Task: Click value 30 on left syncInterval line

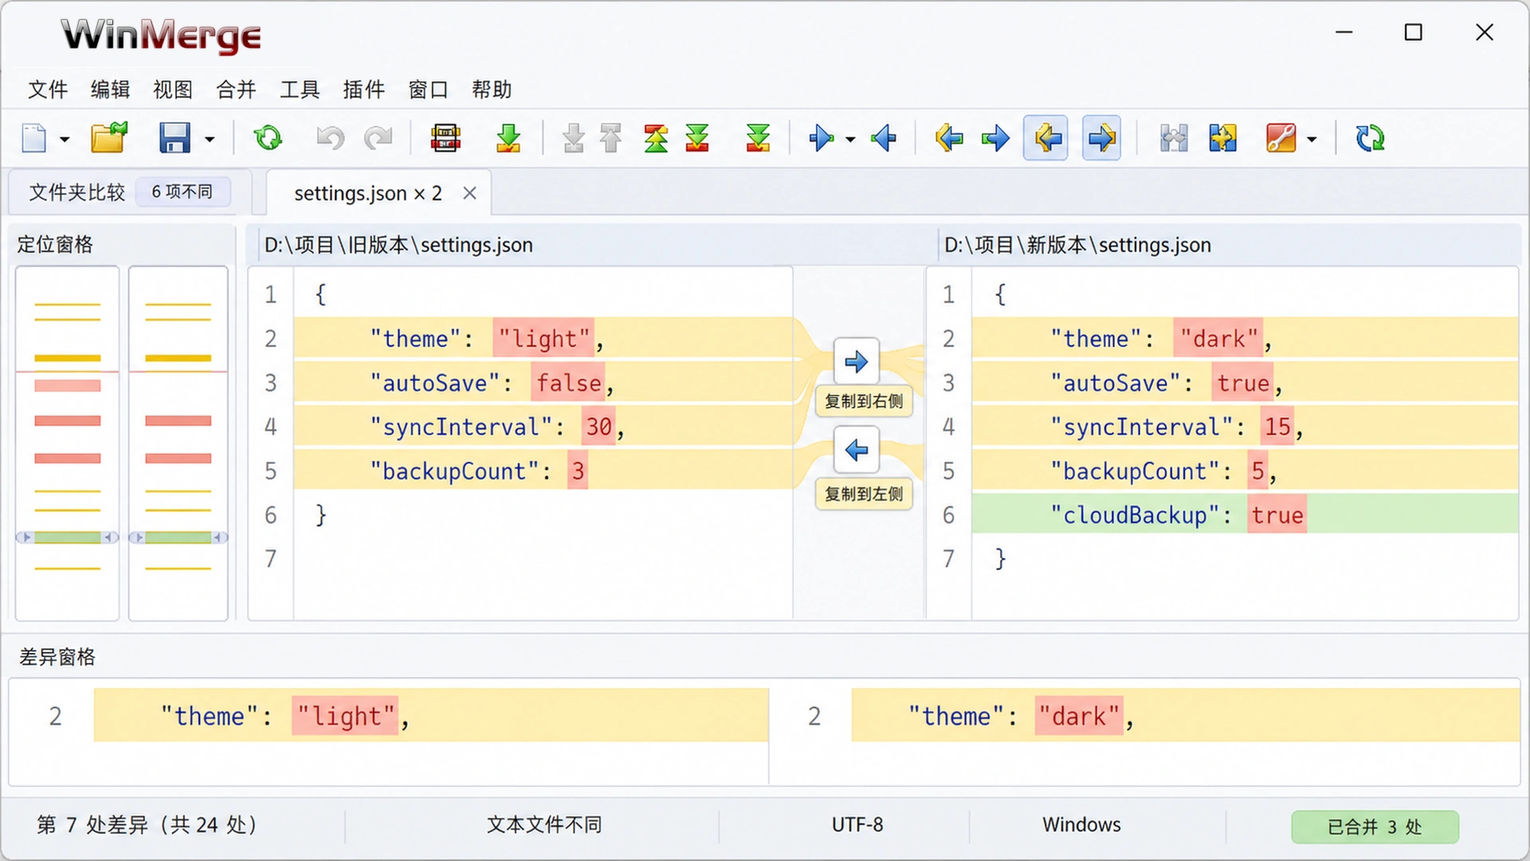Action: (598, 427)
